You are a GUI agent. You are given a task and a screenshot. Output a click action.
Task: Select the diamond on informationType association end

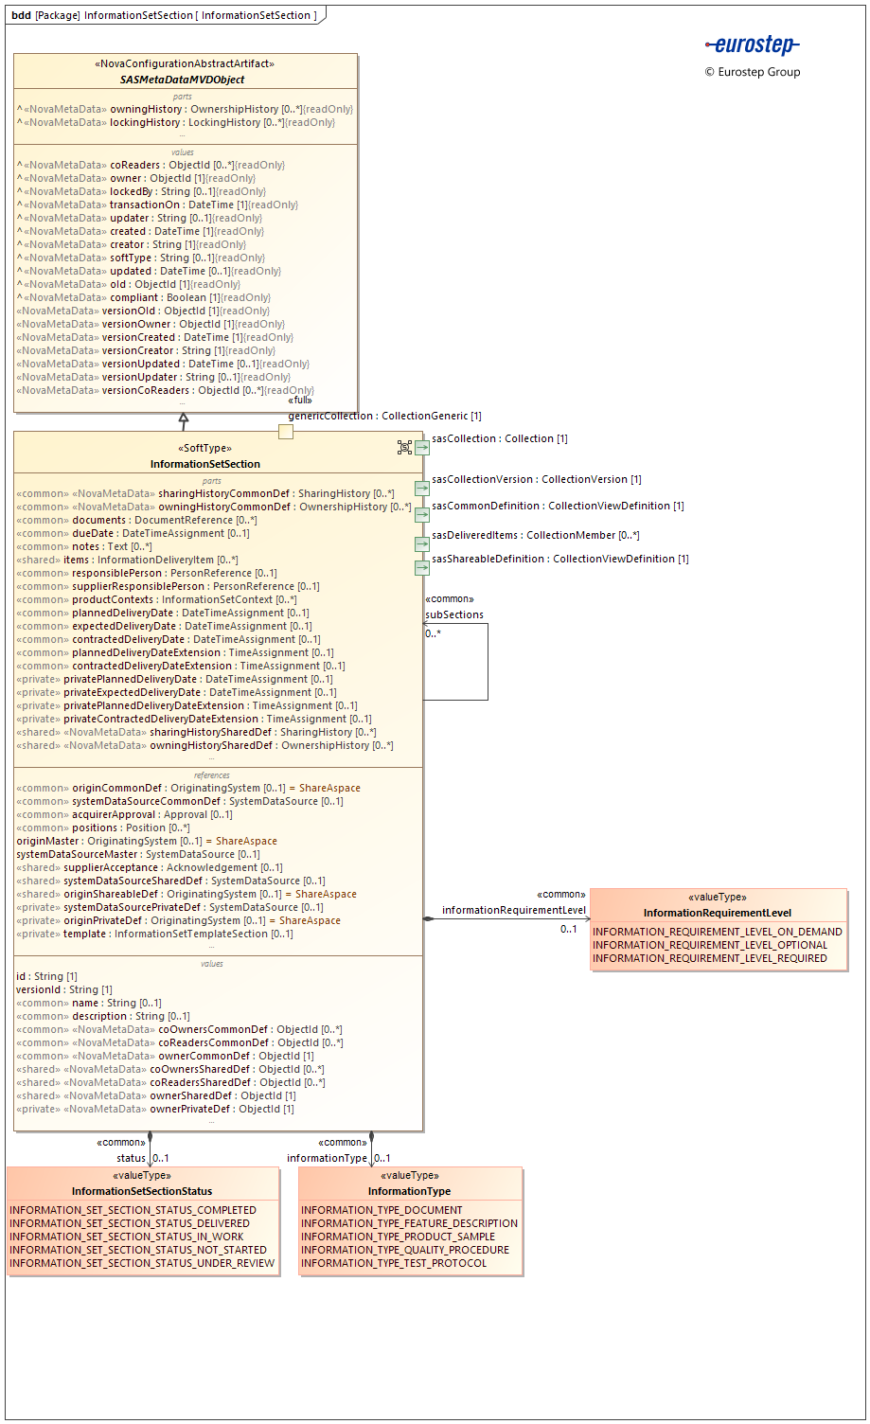click(x=370, y=1136)
